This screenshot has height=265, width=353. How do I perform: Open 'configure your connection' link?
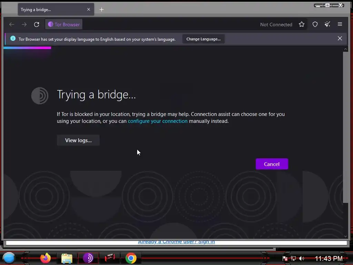158,121
